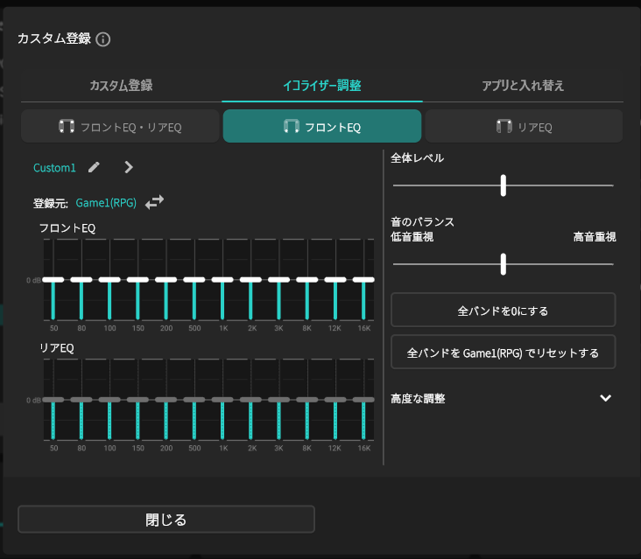Screen dimensions: 641x559
Task: Click the 高音重視 label
Action: (x=595, y=237)
